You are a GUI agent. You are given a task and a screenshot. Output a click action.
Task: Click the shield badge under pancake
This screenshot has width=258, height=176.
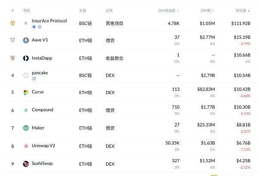tap(34, 79)
